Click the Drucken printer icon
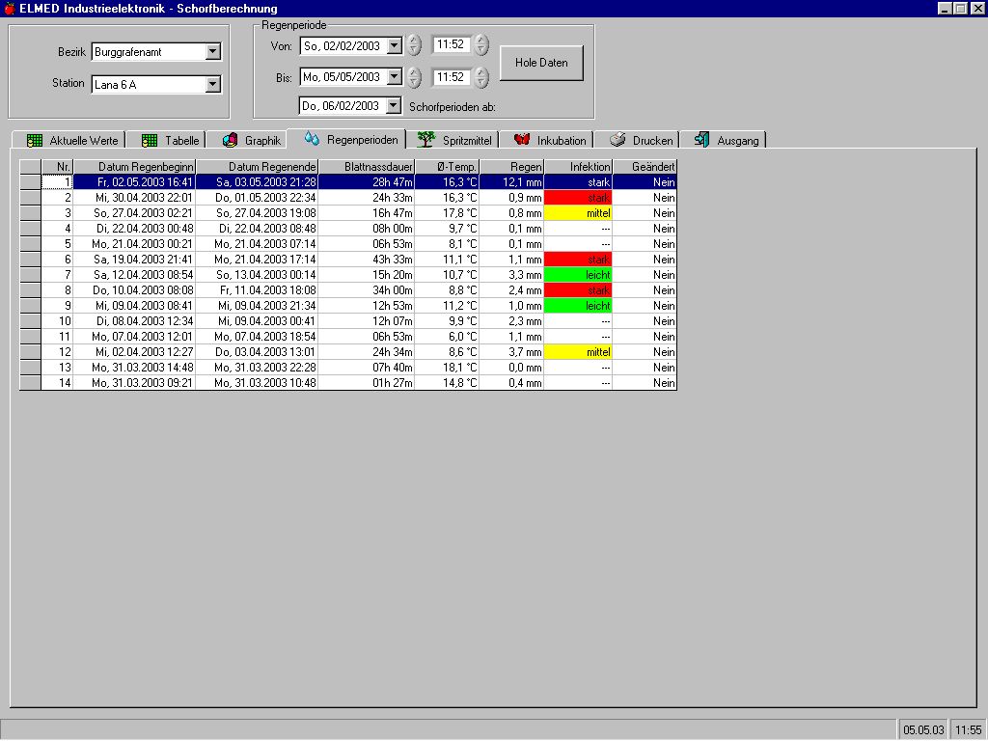The image size is (988, 741). click(x=617, y=140)
